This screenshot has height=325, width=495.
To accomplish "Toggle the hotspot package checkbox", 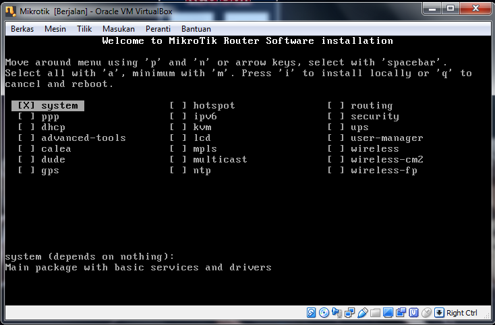I will point(178,106).
